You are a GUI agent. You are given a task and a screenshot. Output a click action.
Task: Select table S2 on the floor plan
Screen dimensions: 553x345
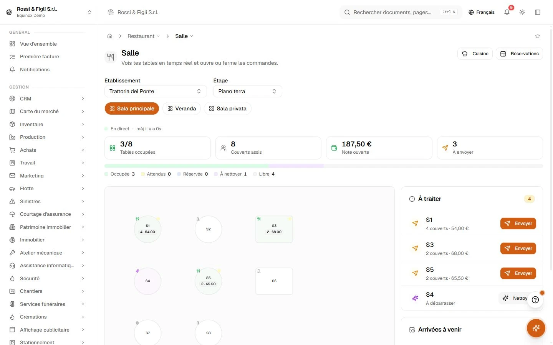click(x=208, y=229)
